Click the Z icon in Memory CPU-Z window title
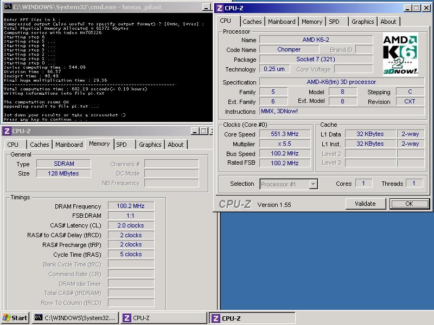 pyautogui.click(x=7, y=131)
